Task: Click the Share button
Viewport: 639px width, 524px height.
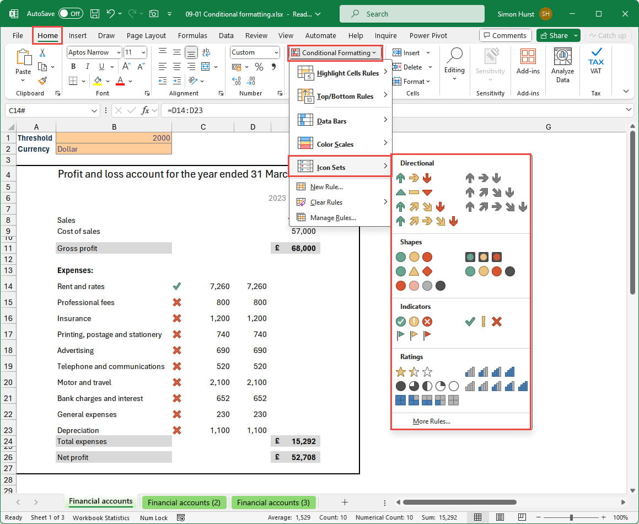Action: [554, 35]
